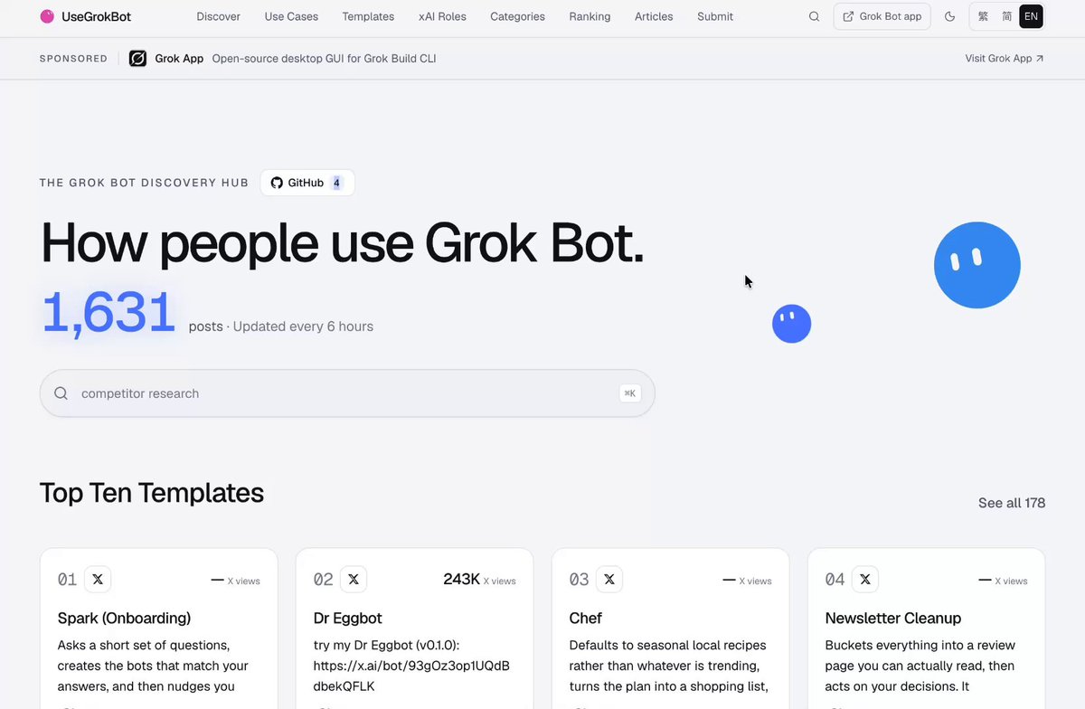Click the Top Ten Templates heading

click(x=152, y=493)
